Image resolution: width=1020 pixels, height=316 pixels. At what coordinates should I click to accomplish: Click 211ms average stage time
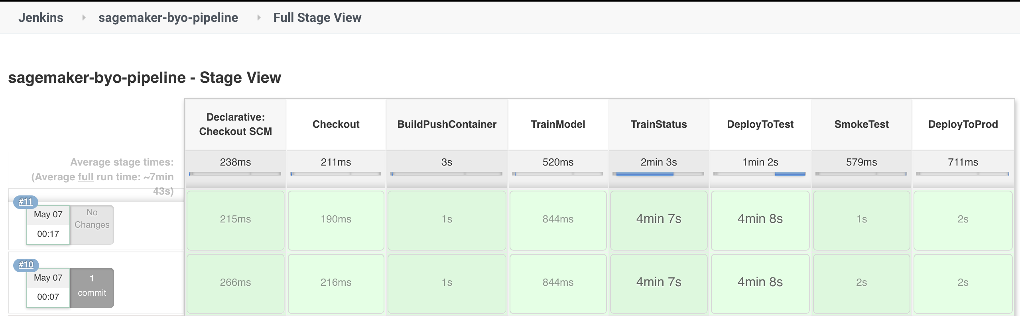[336, 162]
